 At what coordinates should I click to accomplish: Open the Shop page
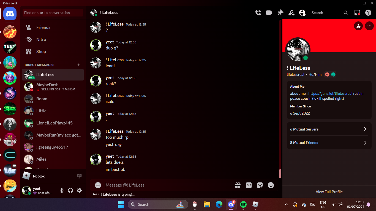[x=53, y=52]
